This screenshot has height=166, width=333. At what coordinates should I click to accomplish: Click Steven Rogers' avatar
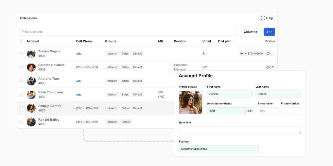[x=31, y=53]
